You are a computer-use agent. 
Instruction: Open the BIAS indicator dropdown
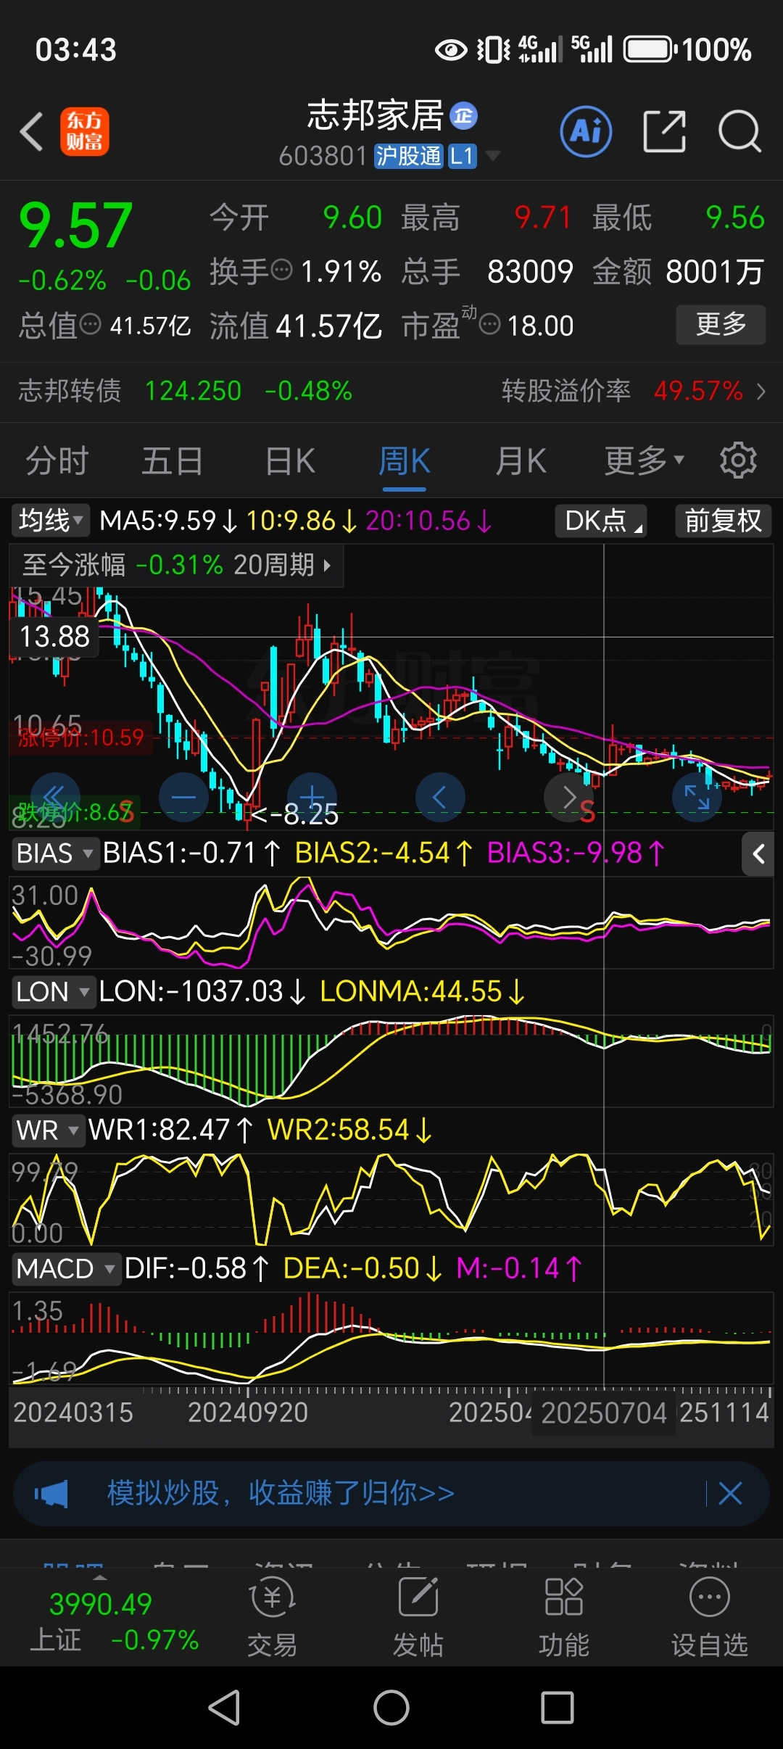click(x=55, y=853)
